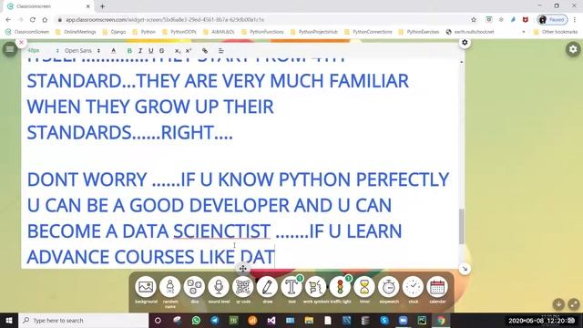Insert a link using the link icon

(205, 51)
